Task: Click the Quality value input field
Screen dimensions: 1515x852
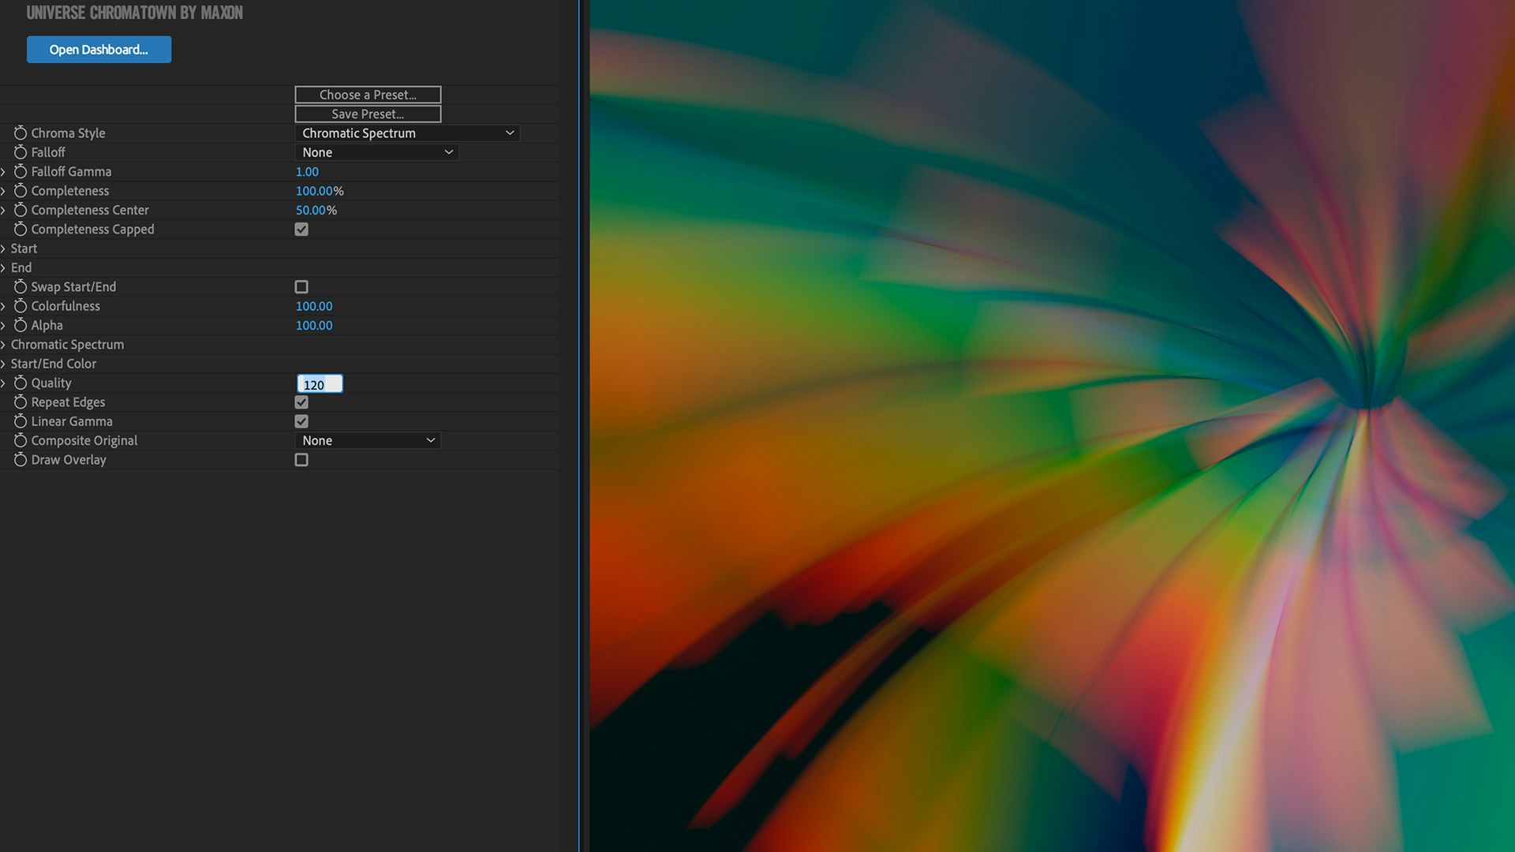Action: [x=320, y=384]
